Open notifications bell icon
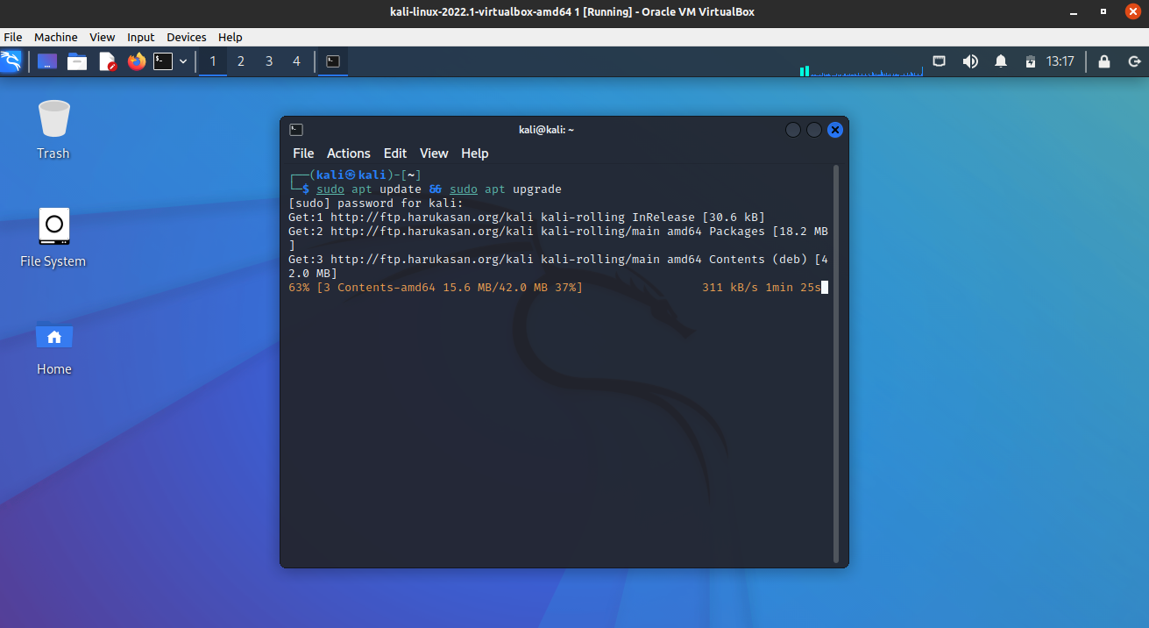 coord(1001,61)
